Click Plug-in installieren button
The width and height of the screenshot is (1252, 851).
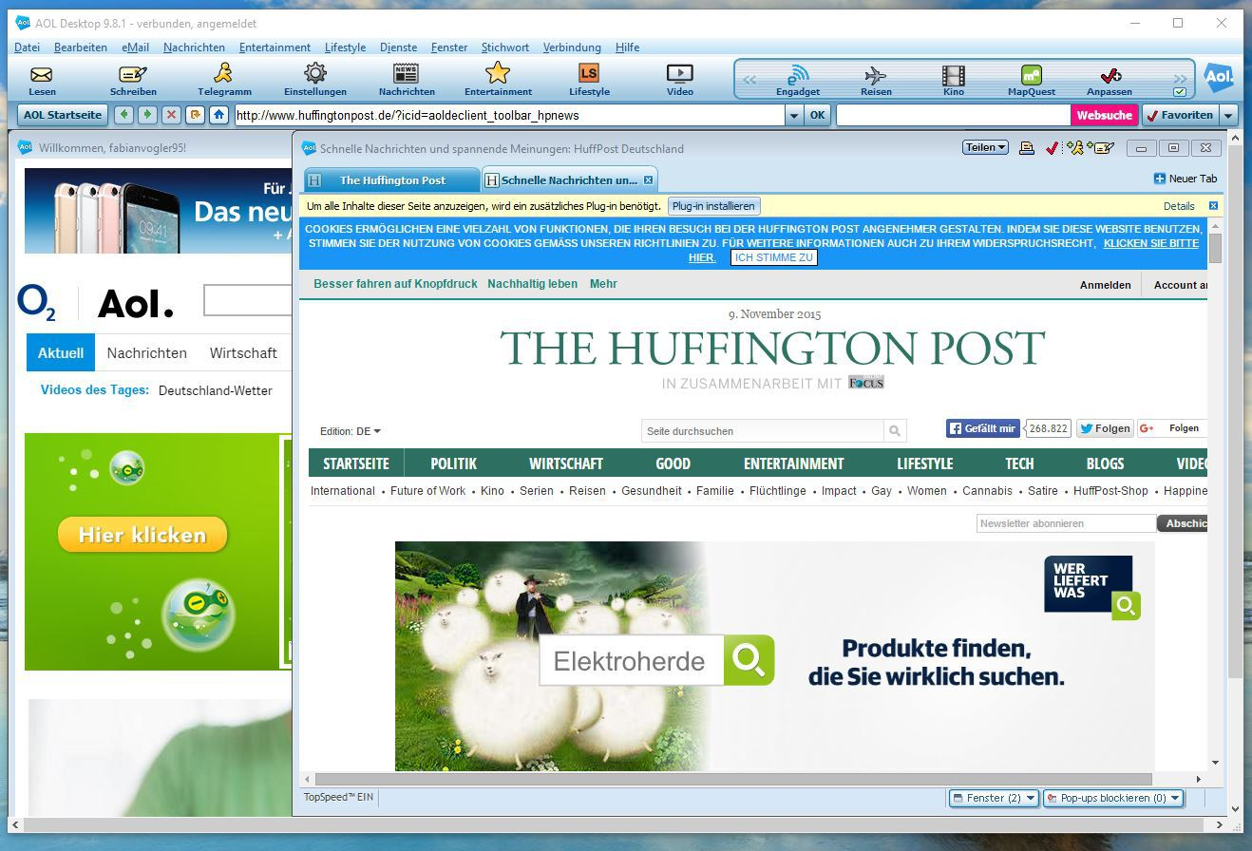click(x=713, y=206)
